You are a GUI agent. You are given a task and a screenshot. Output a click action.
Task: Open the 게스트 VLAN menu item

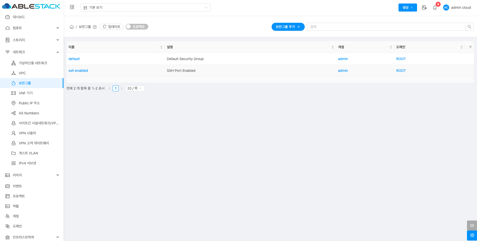click(x=32, y=153)
